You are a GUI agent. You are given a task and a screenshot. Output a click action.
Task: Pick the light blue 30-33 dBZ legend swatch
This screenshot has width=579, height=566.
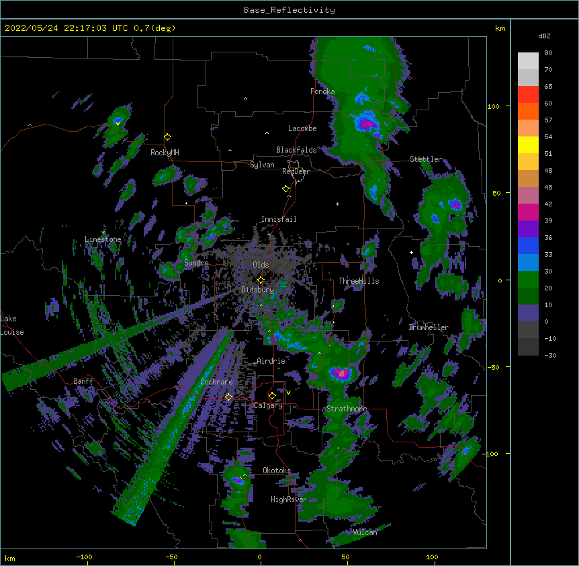(x=528, y=263)
